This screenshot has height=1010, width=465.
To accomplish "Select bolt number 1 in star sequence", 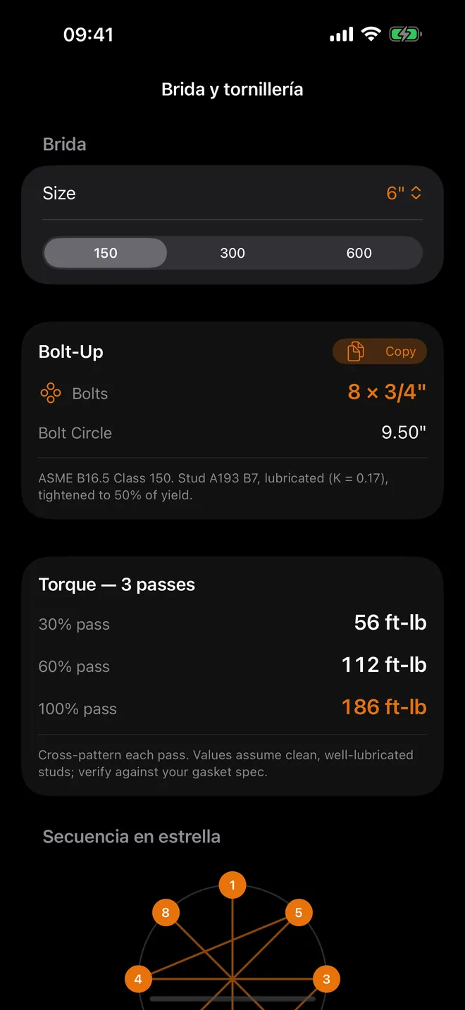I will pyautogui.click(x=232, y=885).
